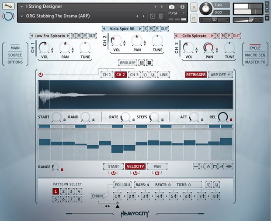
Task: Switch to the MASTER FX page
Action: tap(255, 62)
